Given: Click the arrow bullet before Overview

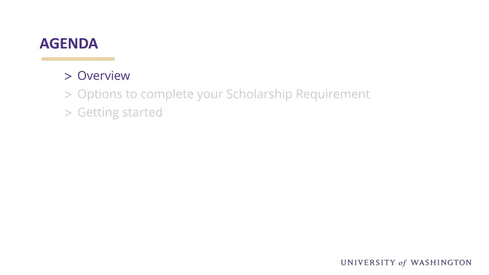Looking at the screenshot, I should tap(68, 76).
